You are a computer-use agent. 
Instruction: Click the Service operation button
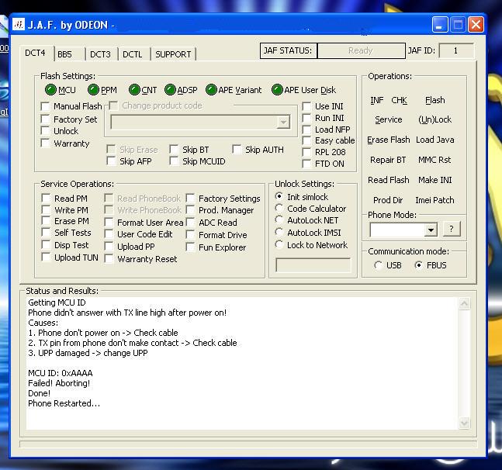pos(389,119)
